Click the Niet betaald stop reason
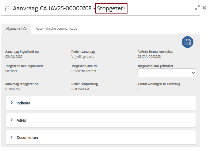The image size is (208, 151). coord(80,89)
